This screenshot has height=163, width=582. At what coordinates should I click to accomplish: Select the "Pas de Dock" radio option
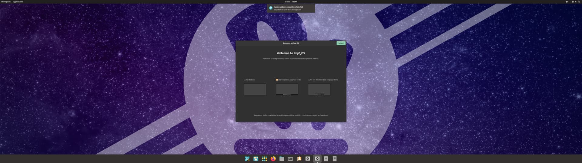point(245,80)
